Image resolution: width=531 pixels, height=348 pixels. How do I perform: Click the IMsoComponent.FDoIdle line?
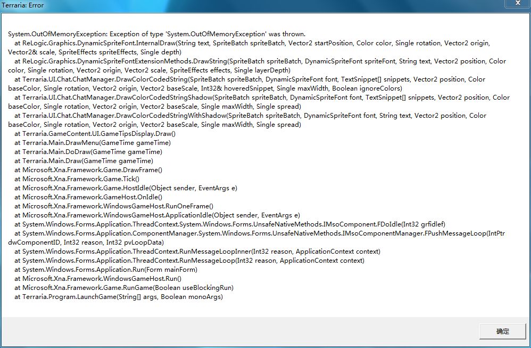pyautogui.click(x=230, y=224)
